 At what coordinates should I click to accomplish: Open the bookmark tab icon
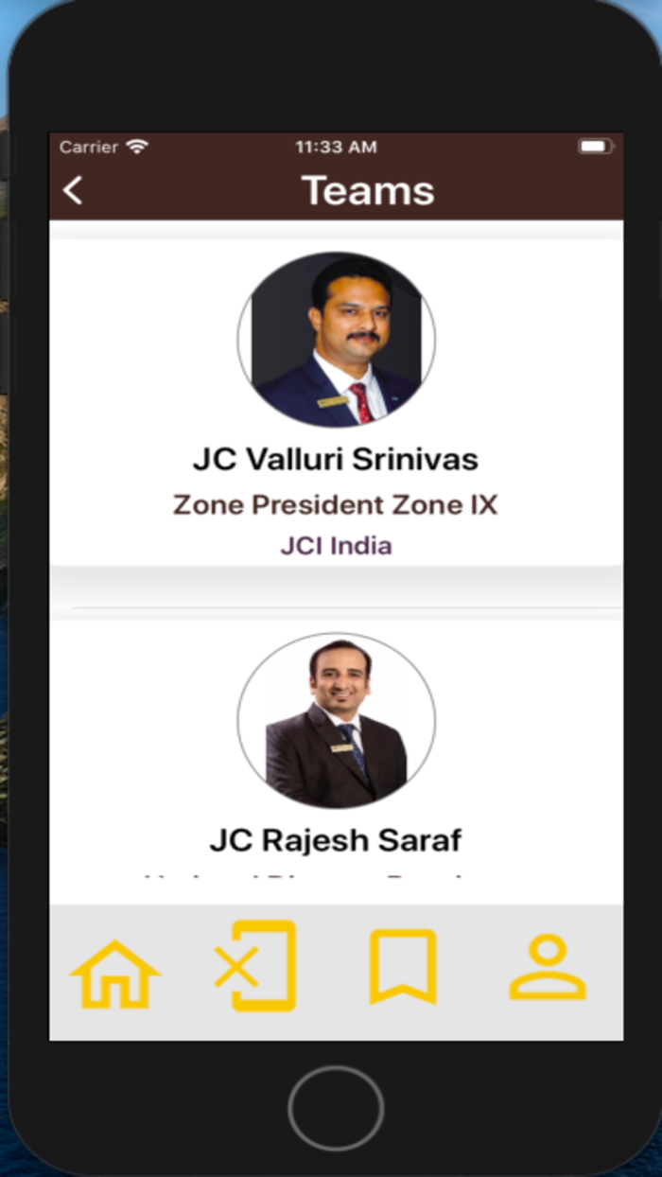pos(403,967)
